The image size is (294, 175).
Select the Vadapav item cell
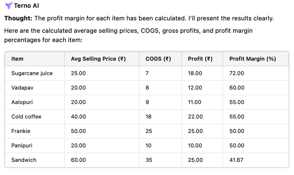[x=22, y=88]
